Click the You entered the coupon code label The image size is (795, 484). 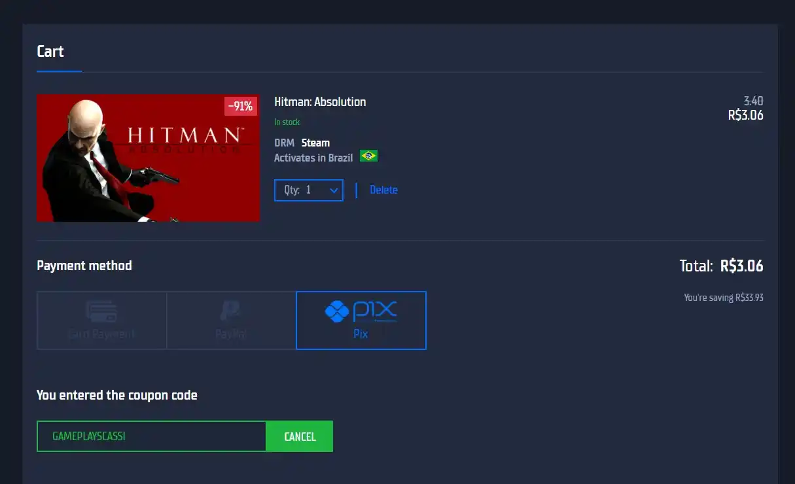(117, 395)
